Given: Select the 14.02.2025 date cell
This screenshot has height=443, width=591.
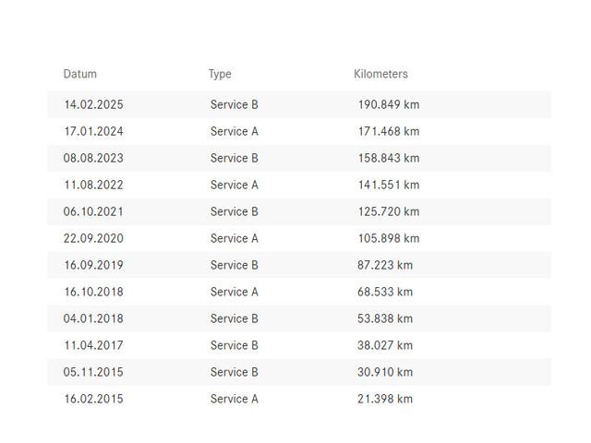Looking at the screenshot, I should coord(93,104).
